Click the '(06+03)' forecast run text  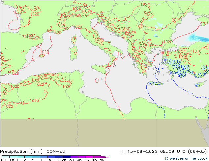click(197, 151)
